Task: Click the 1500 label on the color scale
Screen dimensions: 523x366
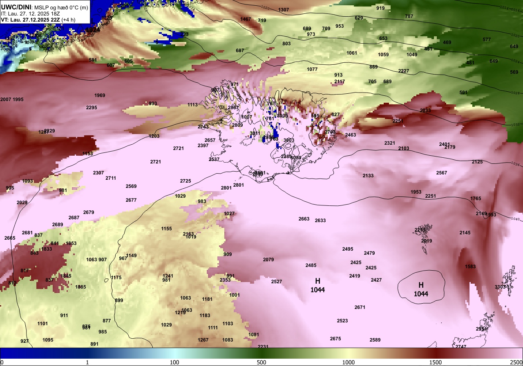Action: 436,362
